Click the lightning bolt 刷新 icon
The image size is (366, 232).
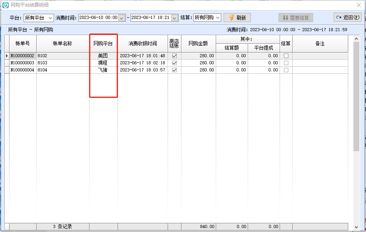(x=232, y=17)
